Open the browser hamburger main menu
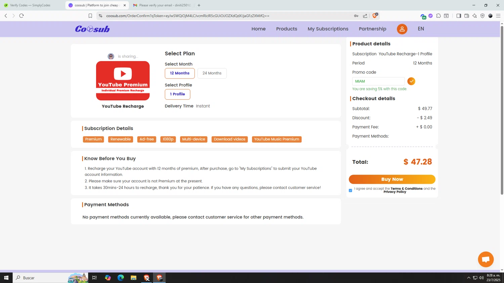Screen dimensions: 504x283 (498, 16)
